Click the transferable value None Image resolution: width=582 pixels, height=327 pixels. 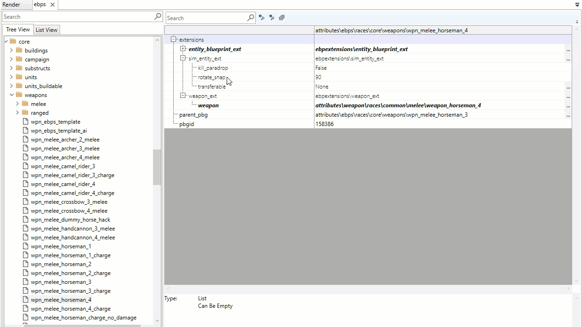[322, 87]
